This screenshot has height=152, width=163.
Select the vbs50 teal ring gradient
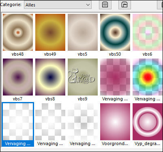[115, 32]
